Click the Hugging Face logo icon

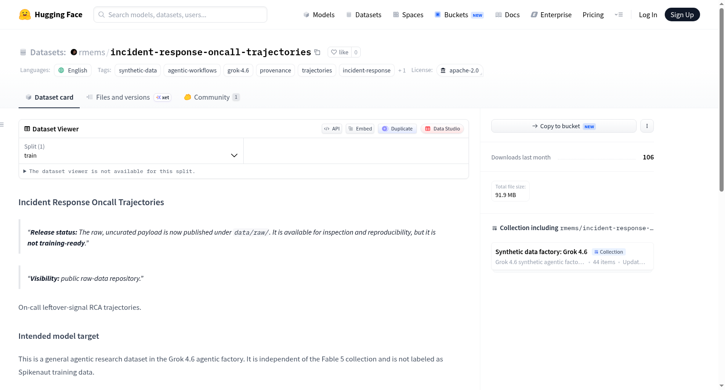coord(25,14)
